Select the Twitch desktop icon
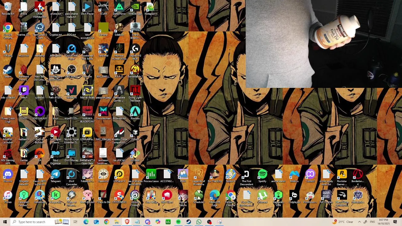Screen dimensions: 402x226 point(24,93)
